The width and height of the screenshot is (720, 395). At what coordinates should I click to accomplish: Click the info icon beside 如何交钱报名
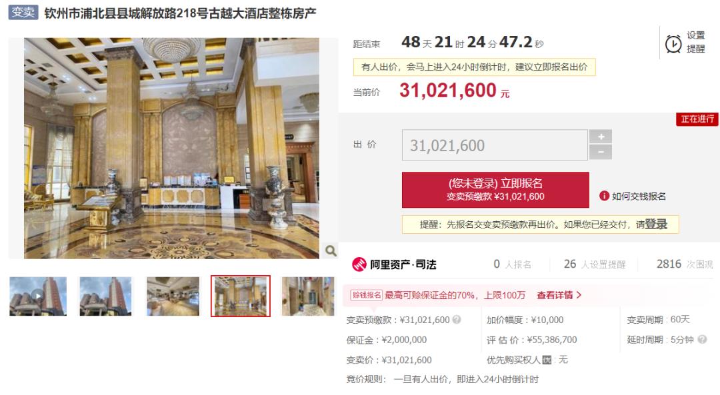coord(604,196)
